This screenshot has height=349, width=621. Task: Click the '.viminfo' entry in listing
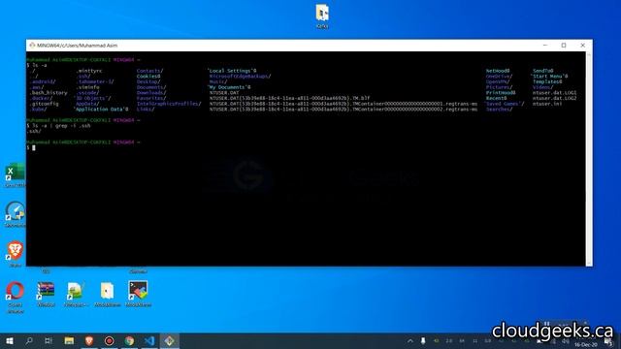87,87
